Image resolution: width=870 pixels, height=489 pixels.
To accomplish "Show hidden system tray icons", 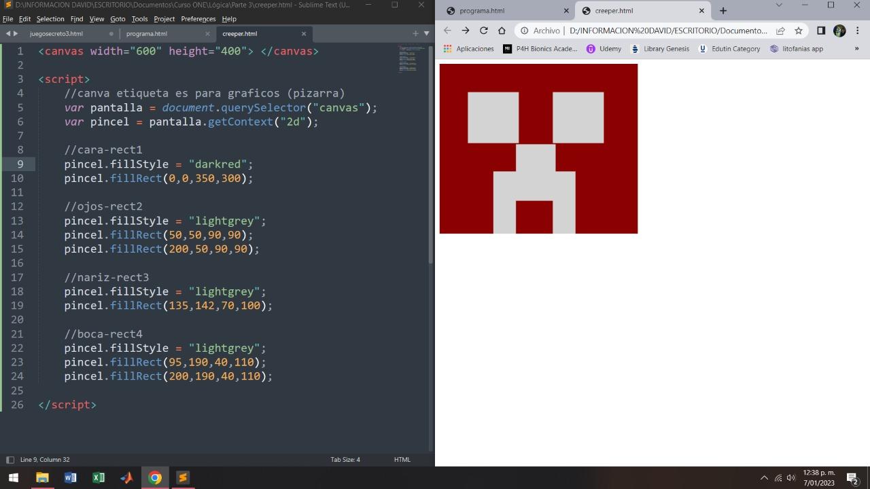I will (764, 477).
